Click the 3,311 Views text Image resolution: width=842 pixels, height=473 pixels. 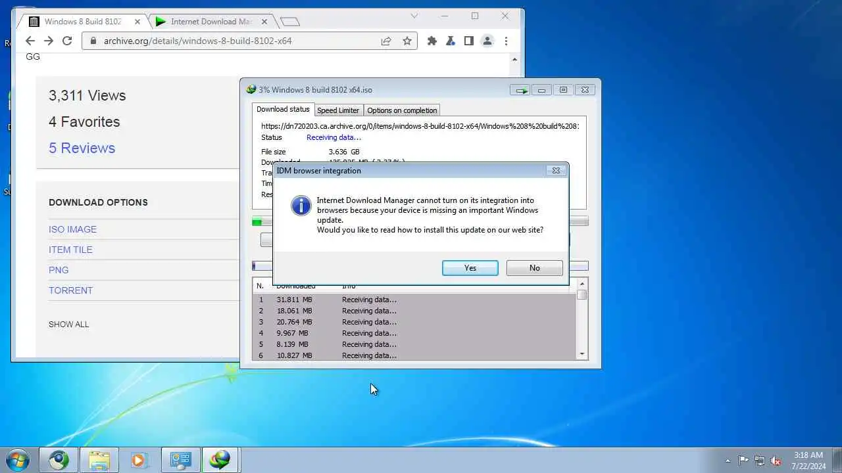pyautogui.click(x=87, y=95)
